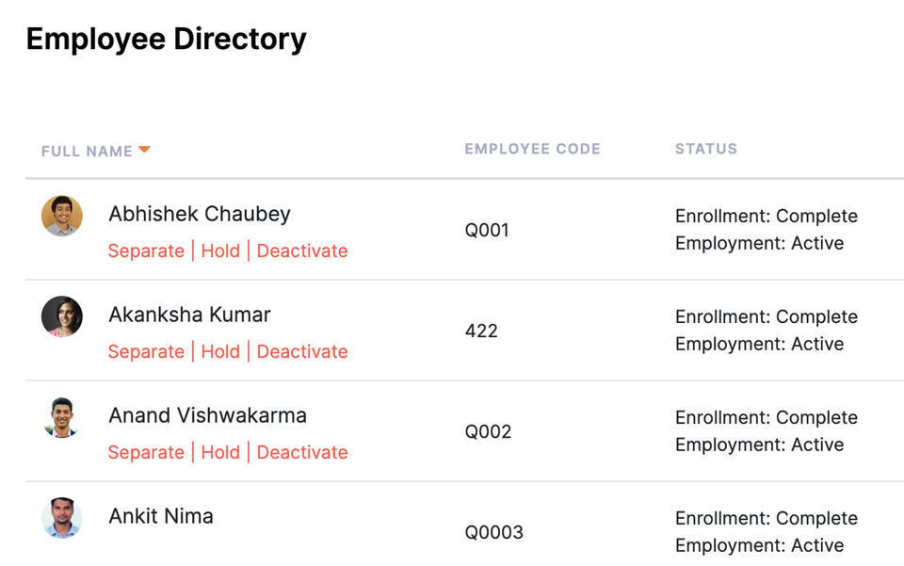Image resolution: width=904 pixels, height=566 pixels.
Task: Deactivate Abhishek Chaubey
Action: click(302, 251)
